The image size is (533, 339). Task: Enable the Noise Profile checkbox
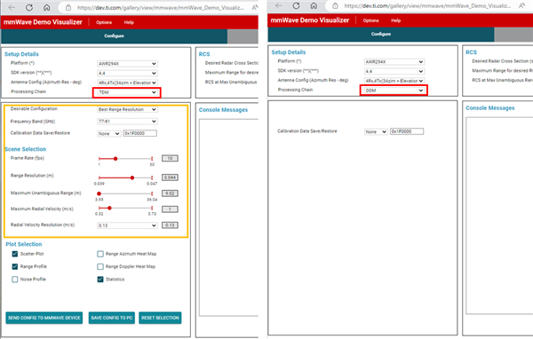(x=15, y=280)
